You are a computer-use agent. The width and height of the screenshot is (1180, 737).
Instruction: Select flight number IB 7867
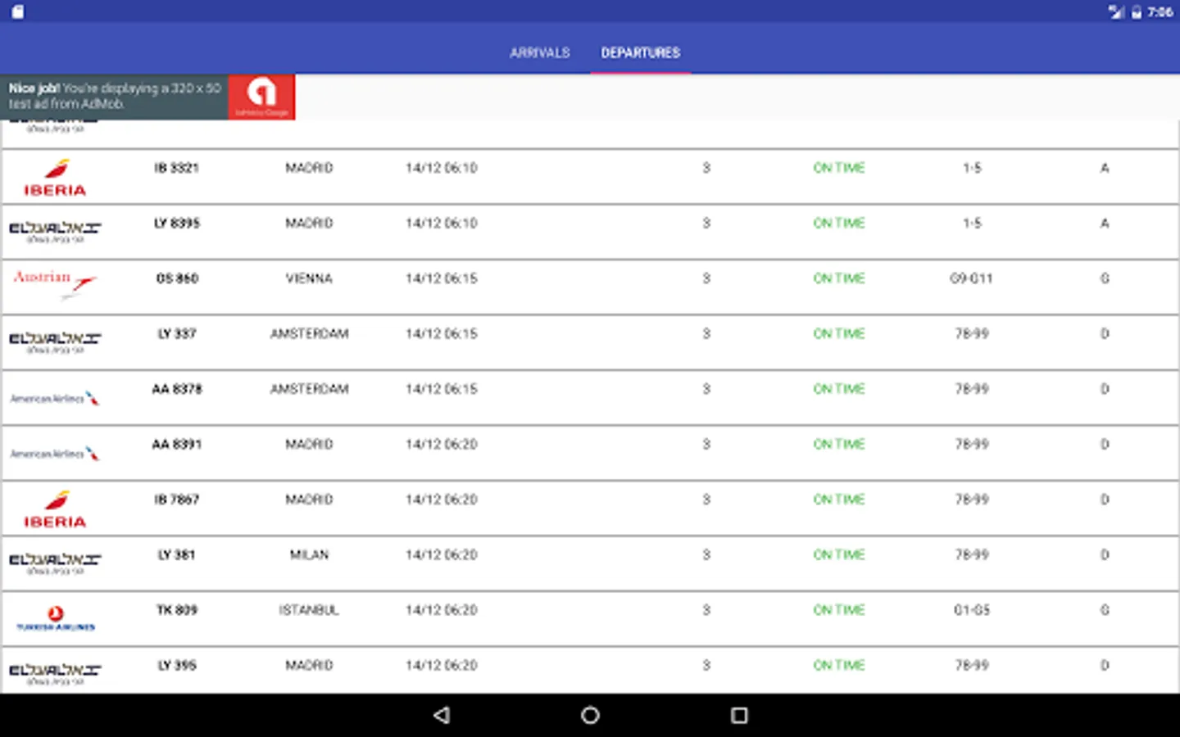[177, 500]
